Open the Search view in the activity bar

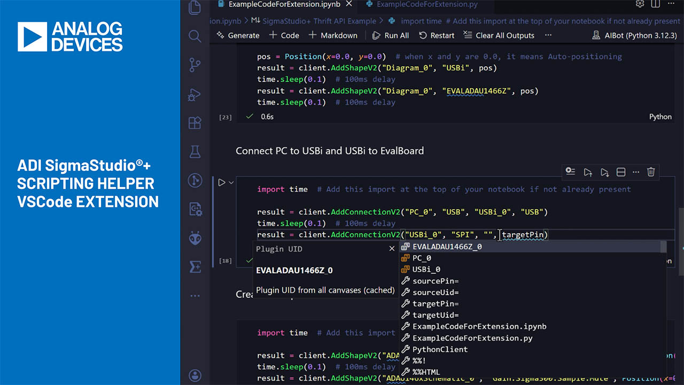point(195,36)
